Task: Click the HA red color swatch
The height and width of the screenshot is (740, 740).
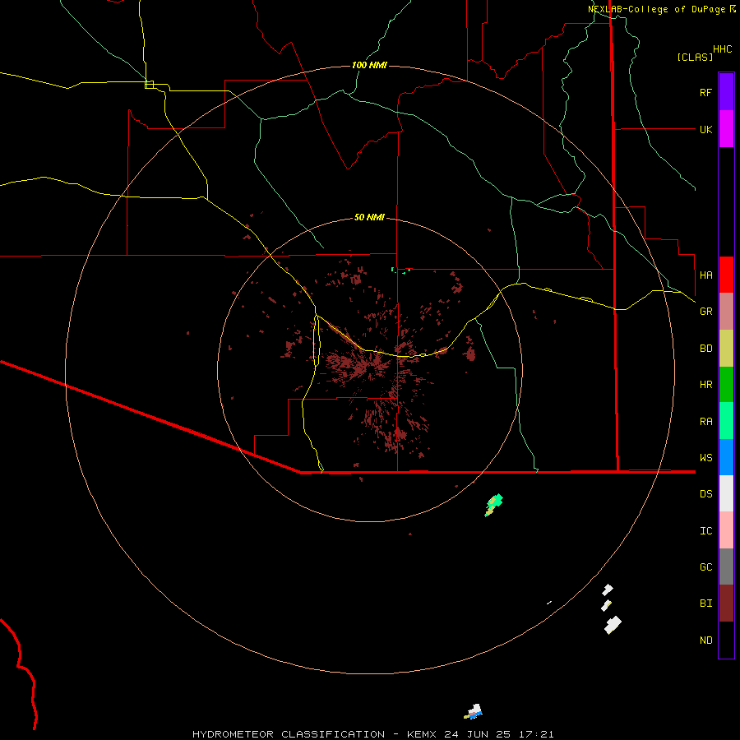Action: [x=726, y=275]
